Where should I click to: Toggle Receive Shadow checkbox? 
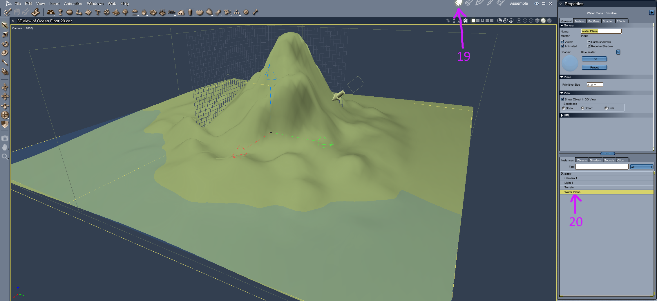pyautogui.click(x=589, y=46)
